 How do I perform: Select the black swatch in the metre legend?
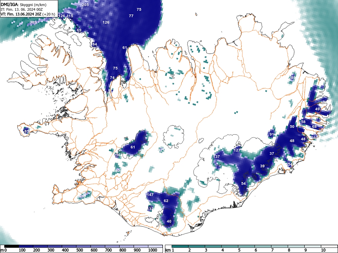[x=11, y=246]
